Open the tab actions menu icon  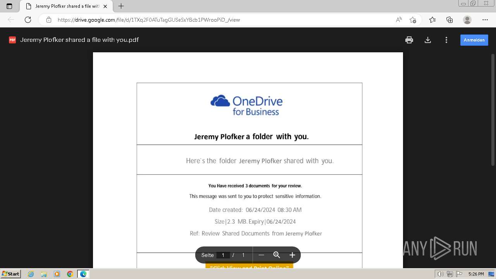click(9, 6)
